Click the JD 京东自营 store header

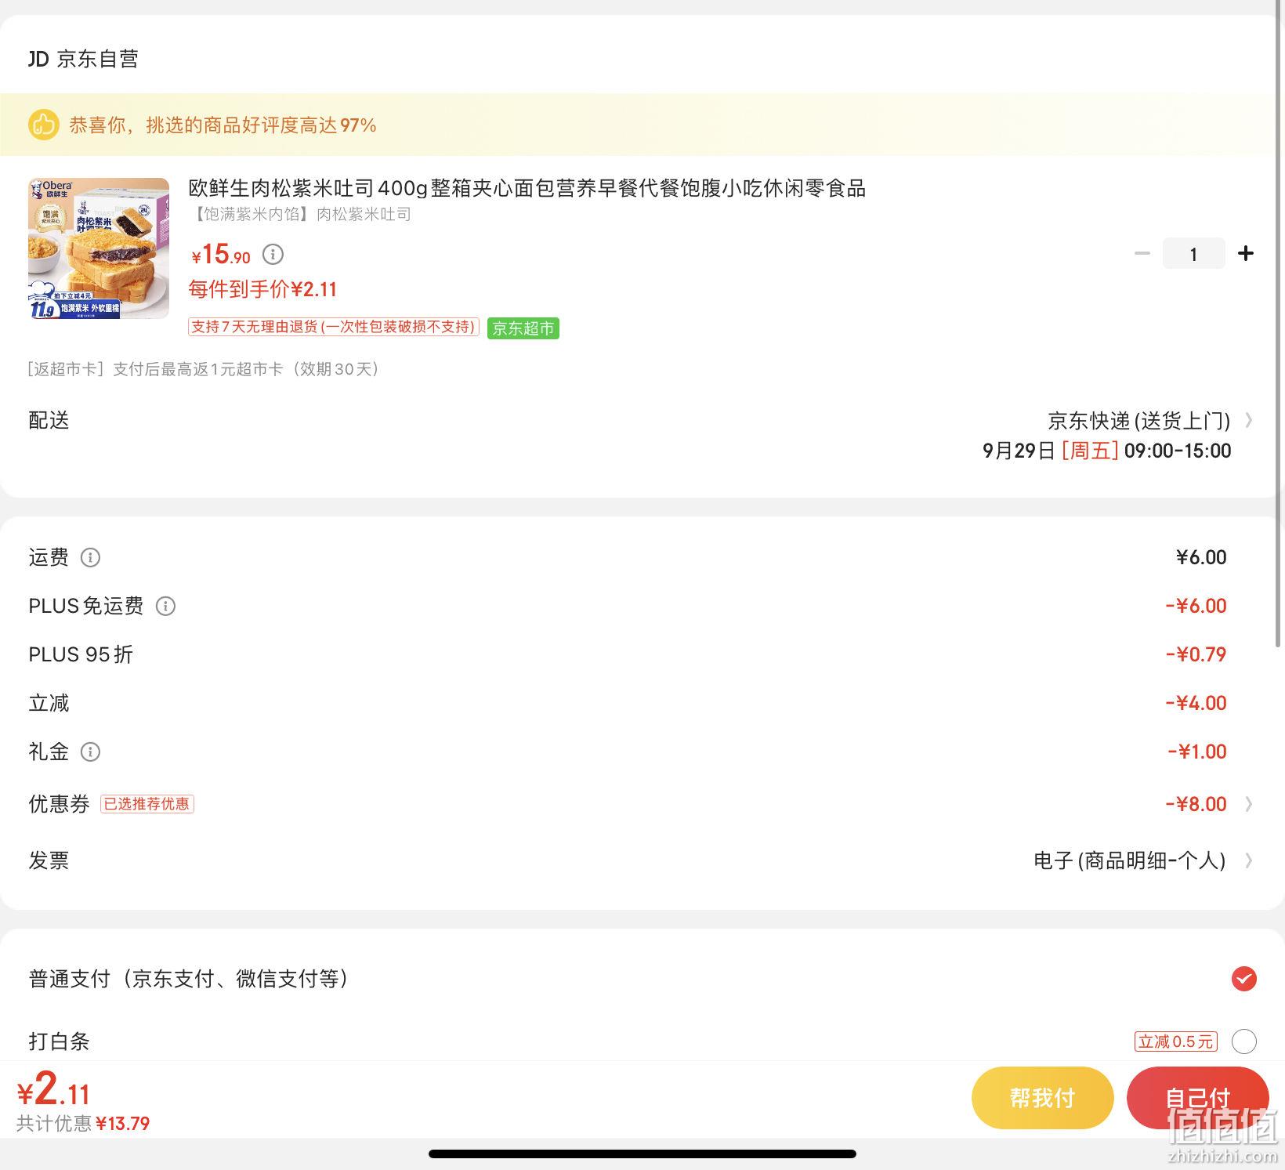(x=84, y=59)
